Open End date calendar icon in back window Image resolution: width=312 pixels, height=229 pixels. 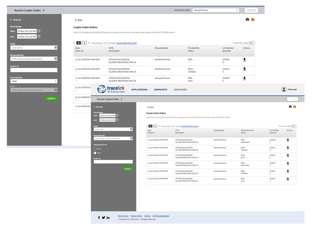(x=39, y=36)
